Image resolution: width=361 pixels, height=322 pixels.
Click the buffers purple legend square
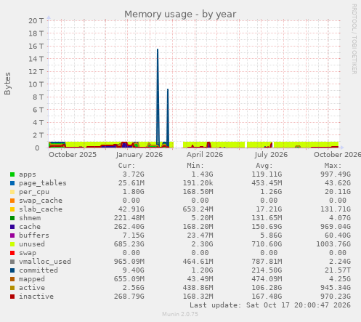(x=12, y=236)
